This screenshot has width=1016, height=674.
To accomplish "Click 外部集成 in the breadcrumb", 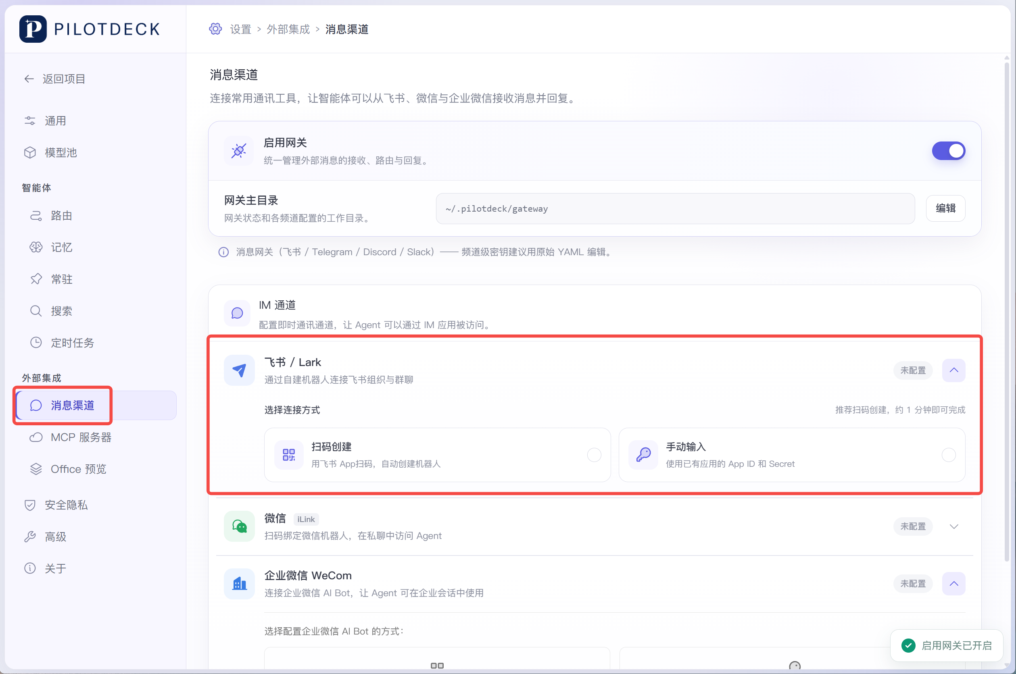I will [x=288, y=29].
